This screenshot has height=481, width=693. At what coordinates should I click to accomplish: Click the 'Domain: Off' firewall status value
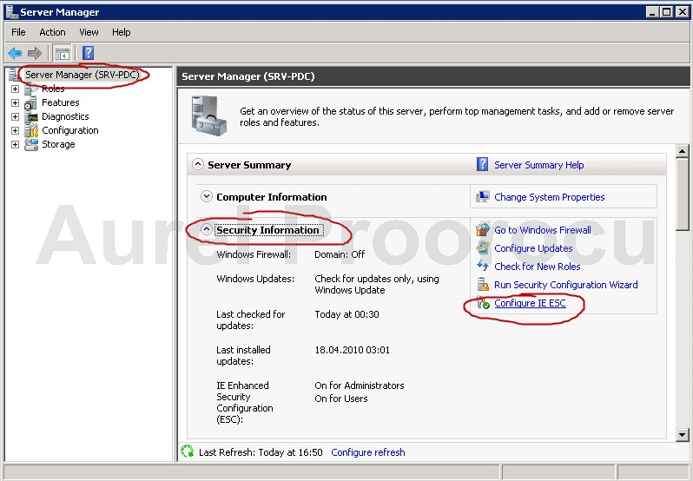tap(340, 254)
